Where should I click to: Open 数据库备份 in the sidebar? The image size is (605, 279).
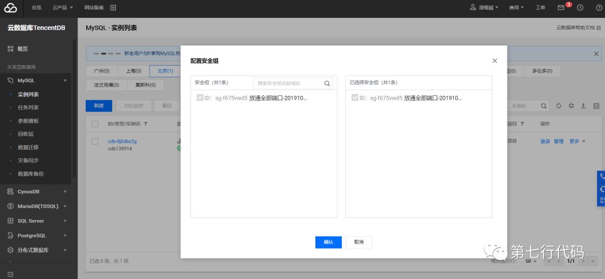(31, 174)
